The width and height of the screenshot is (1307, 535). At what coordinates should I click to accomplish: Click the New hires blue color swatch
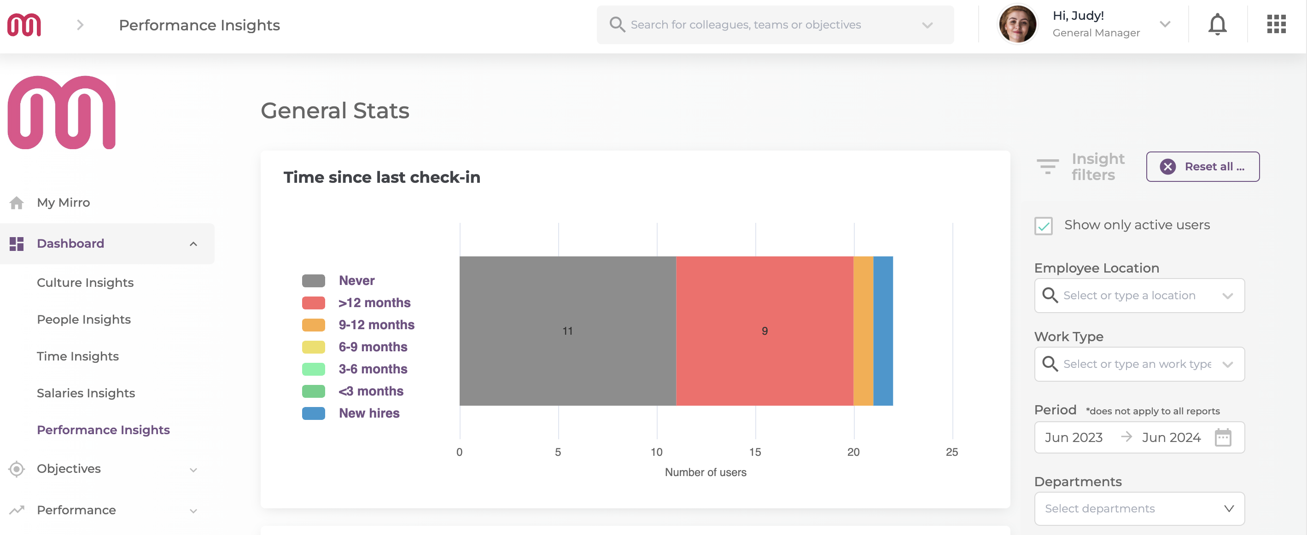coord(314,413)
